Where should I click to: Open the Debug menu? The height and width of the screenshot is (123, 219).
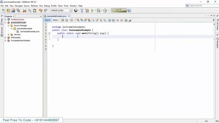(47, 6)
